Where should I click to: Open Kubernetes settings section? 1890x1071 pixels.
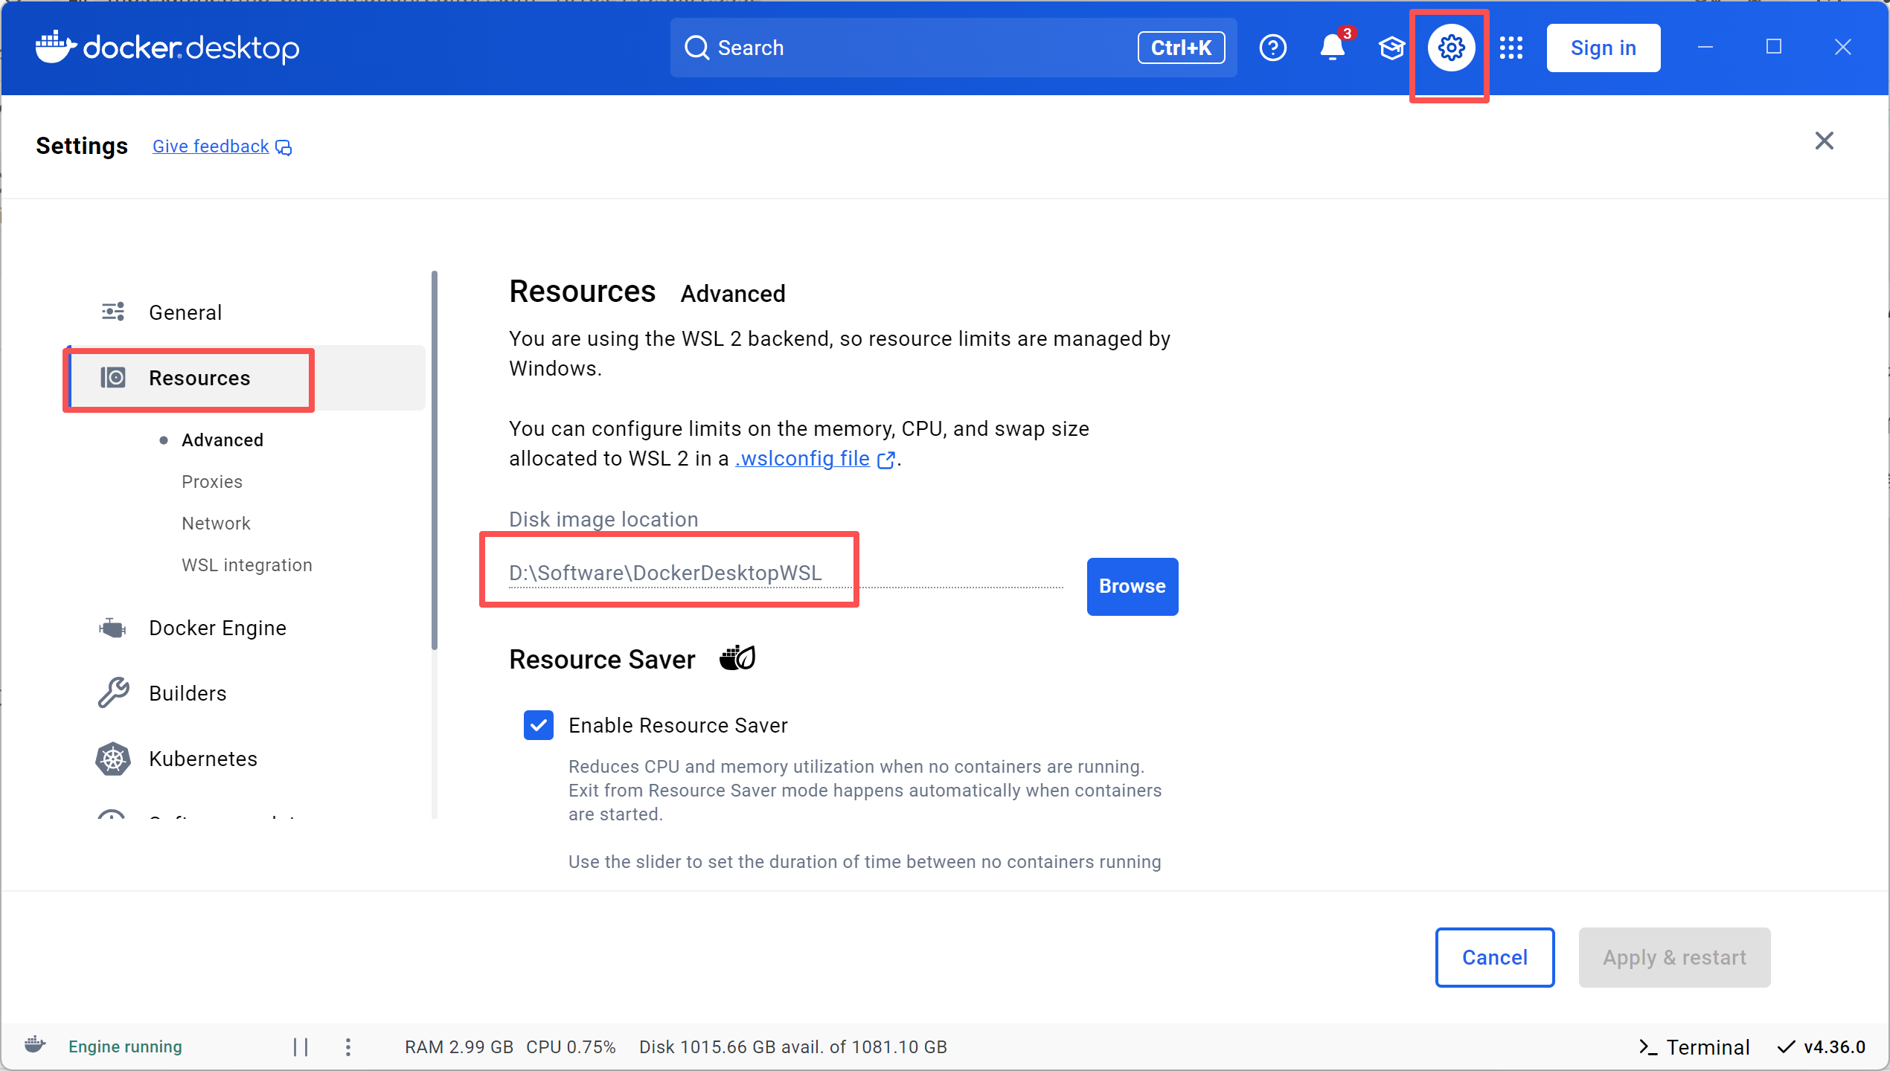[202, 759]
